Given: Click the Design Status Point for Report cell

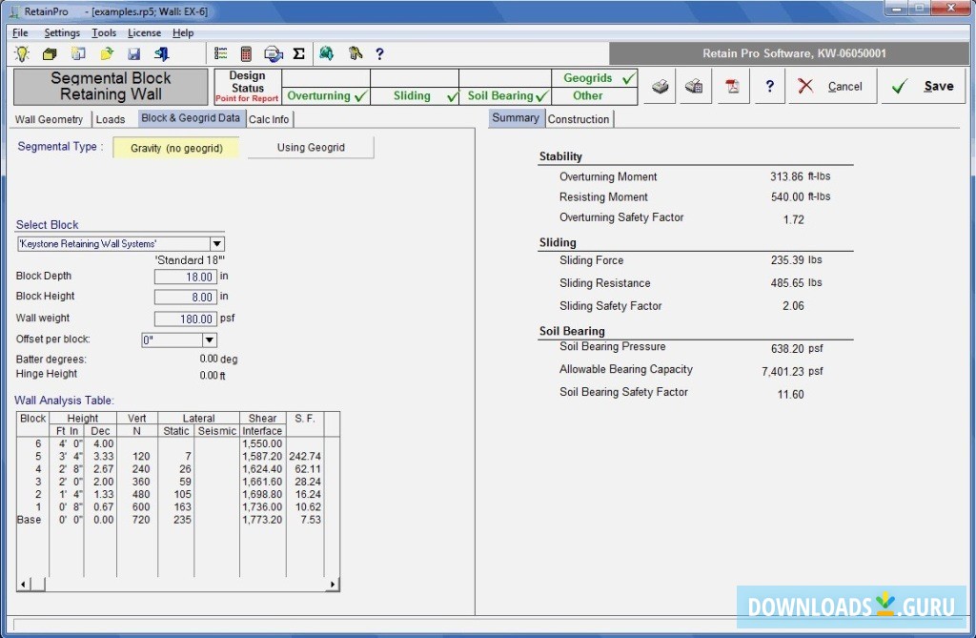Looking at the screenshot, I should (248, 87).
